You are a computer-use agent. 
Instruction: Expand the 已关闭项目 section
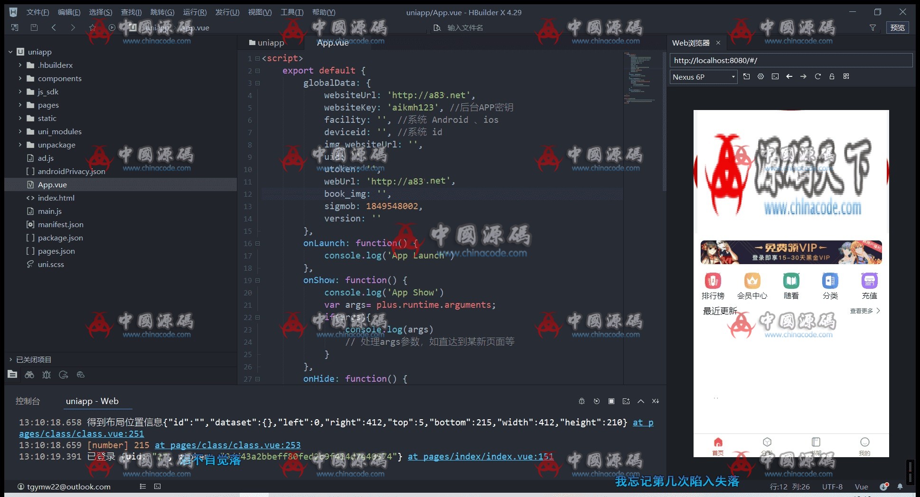[10, 359]
